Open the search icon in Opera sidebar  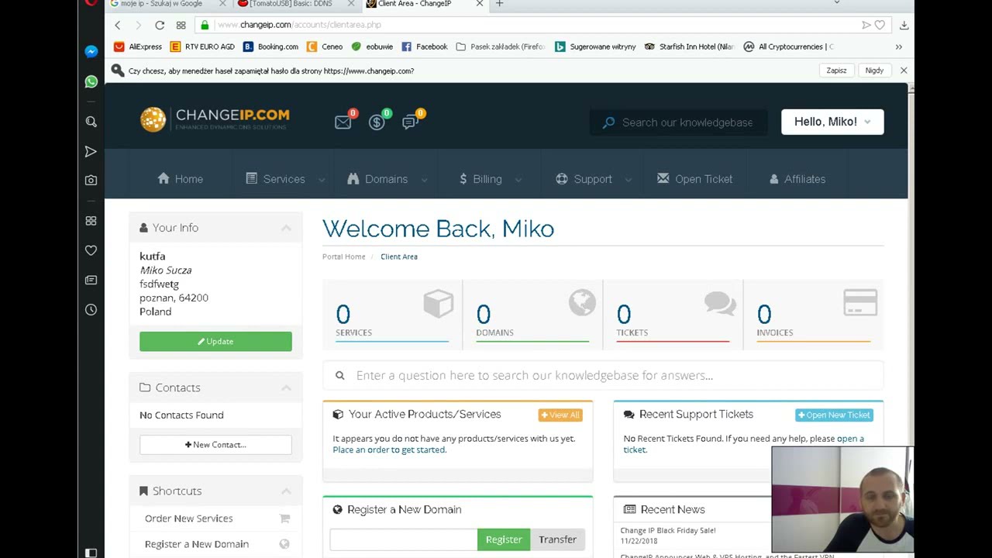pyautogui.click(x=91, y=122)
